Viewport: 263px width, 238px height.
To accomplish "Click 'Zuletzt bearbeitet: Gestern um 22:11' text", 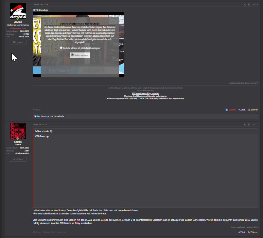I will (x=244, y=83).
